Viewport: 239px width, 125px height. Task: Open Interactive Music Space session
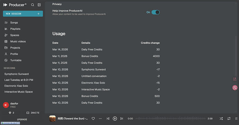tap(18, 92)
